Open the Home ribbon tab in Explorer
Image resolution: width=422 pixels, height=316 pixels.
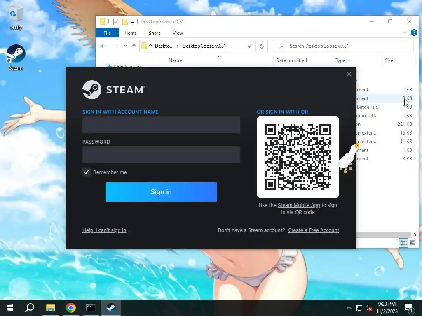[131, 33]
